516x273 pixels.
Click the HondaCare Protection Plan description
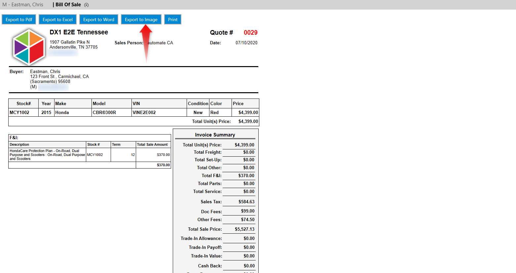point(47,155)
